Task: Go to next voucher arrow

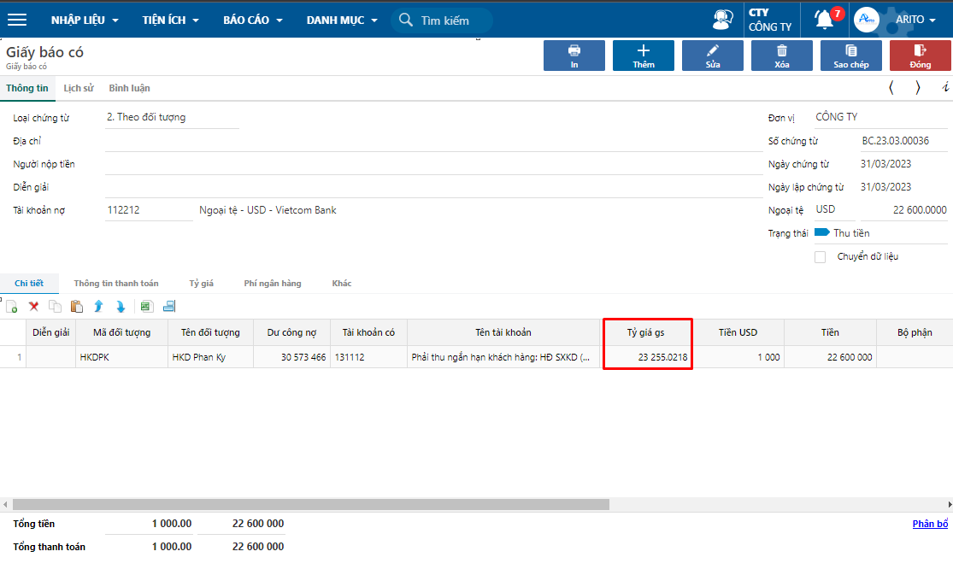Action: coord(918,87)
